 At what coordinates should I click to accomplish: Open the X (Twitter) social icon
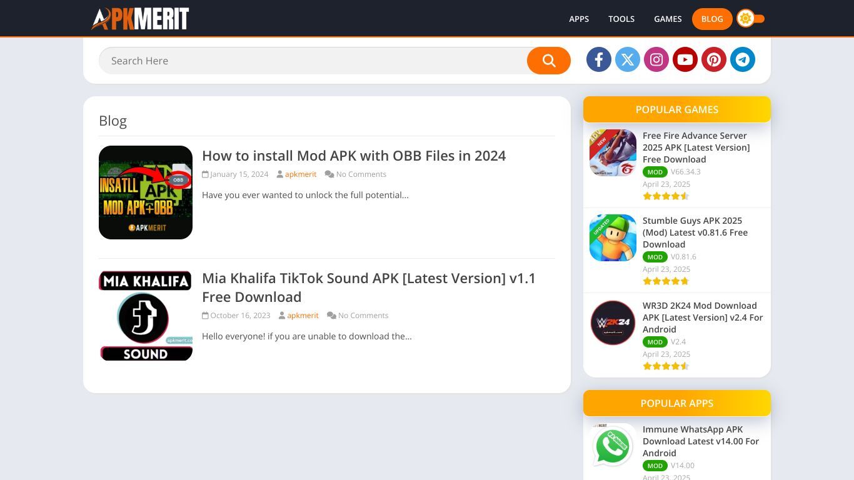pos(628,59)
